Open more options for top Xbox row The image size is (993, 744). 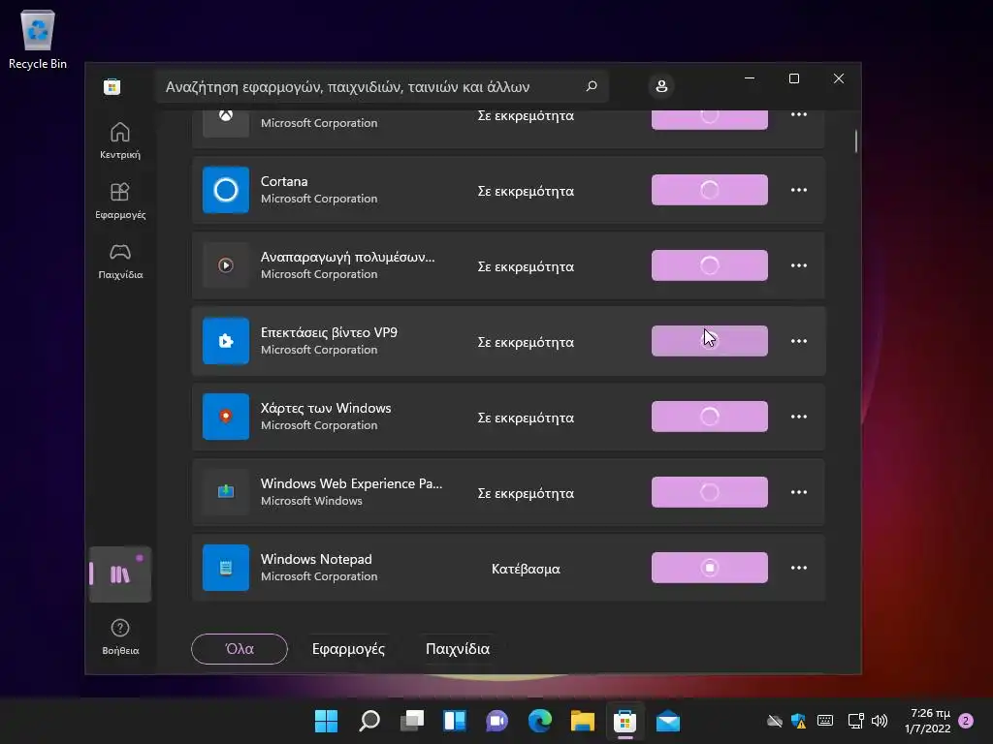[x=799, y=114]
